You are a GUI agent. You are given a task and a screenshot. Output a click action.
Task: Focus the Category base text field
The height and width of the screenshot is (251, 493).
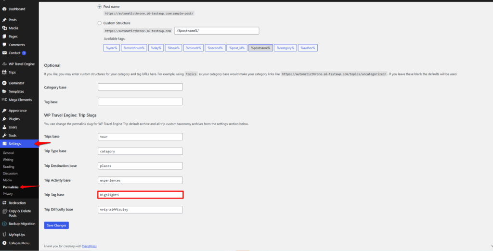tap(140, 87)
